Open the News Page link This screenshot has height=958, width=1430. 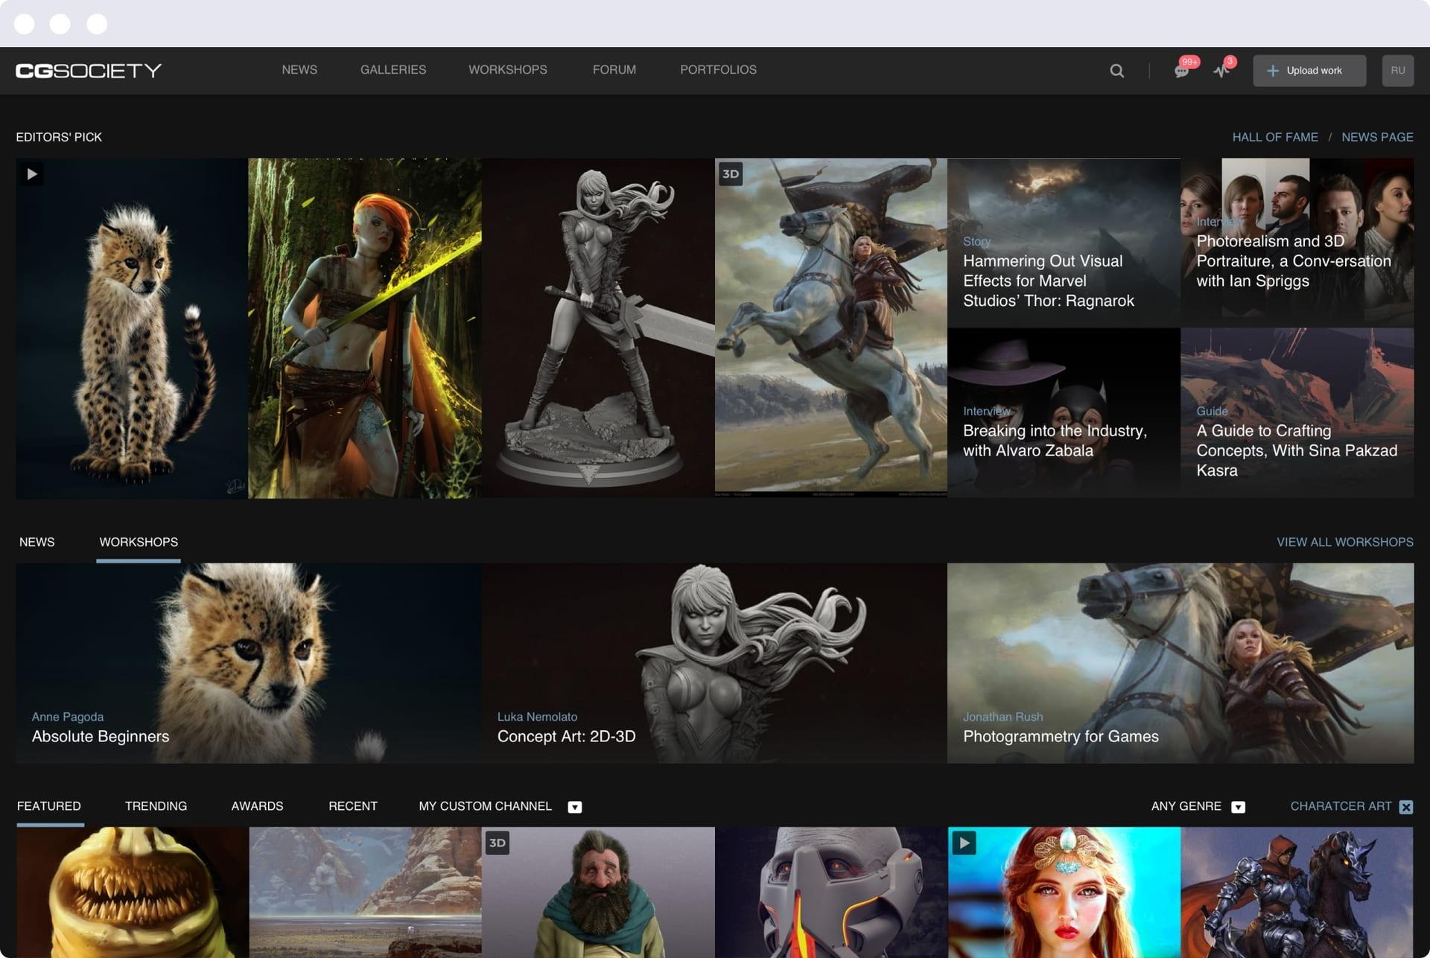click(1377, 137)
